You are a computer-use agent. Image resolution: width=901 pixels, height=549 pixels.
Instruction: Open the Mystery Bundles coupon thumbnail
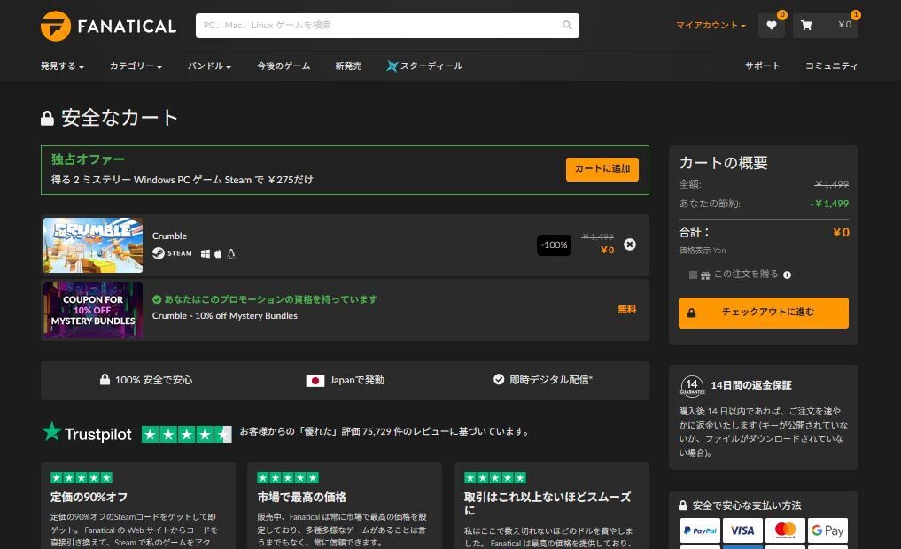click(93, 310)
